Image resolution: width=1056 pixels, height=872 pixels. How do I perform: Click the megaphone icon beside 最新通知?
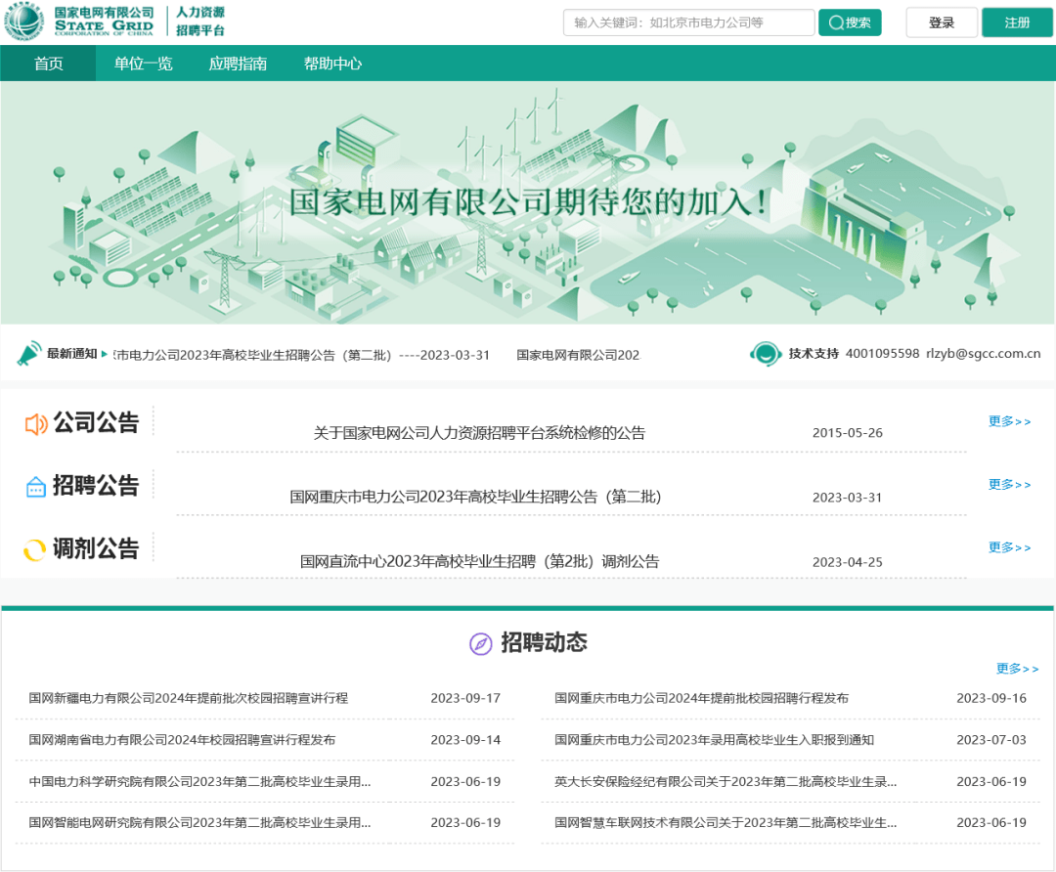coord(29,354)
